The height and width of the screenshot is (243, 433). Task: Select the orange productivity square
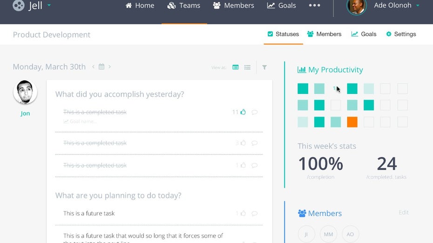point(352,122)
